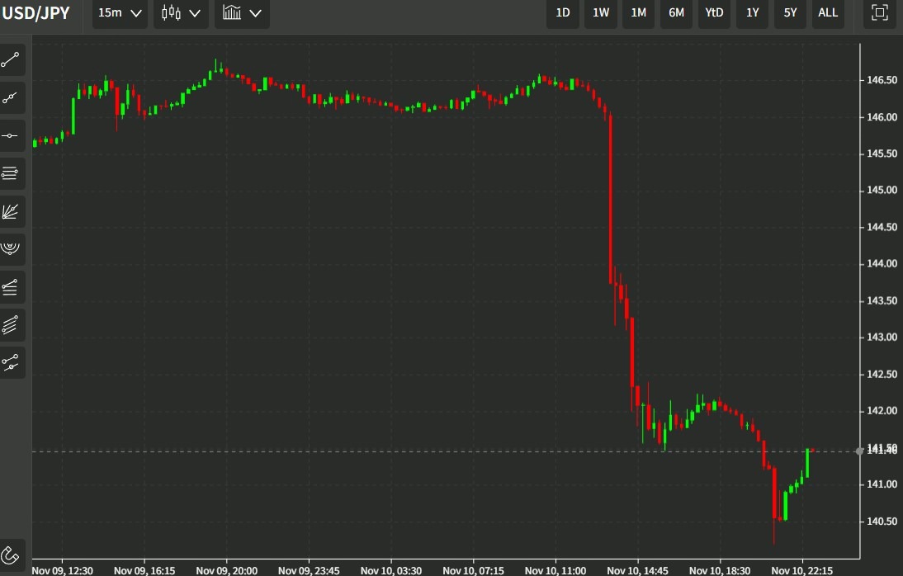Click the Nov 09, 20:00 time label

point(226,570)
